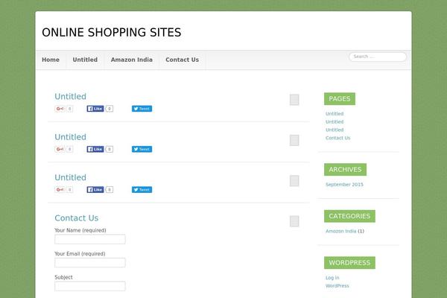Open third Untitled link under Pages
Screen dimensions: 447x298
[335, 130]
